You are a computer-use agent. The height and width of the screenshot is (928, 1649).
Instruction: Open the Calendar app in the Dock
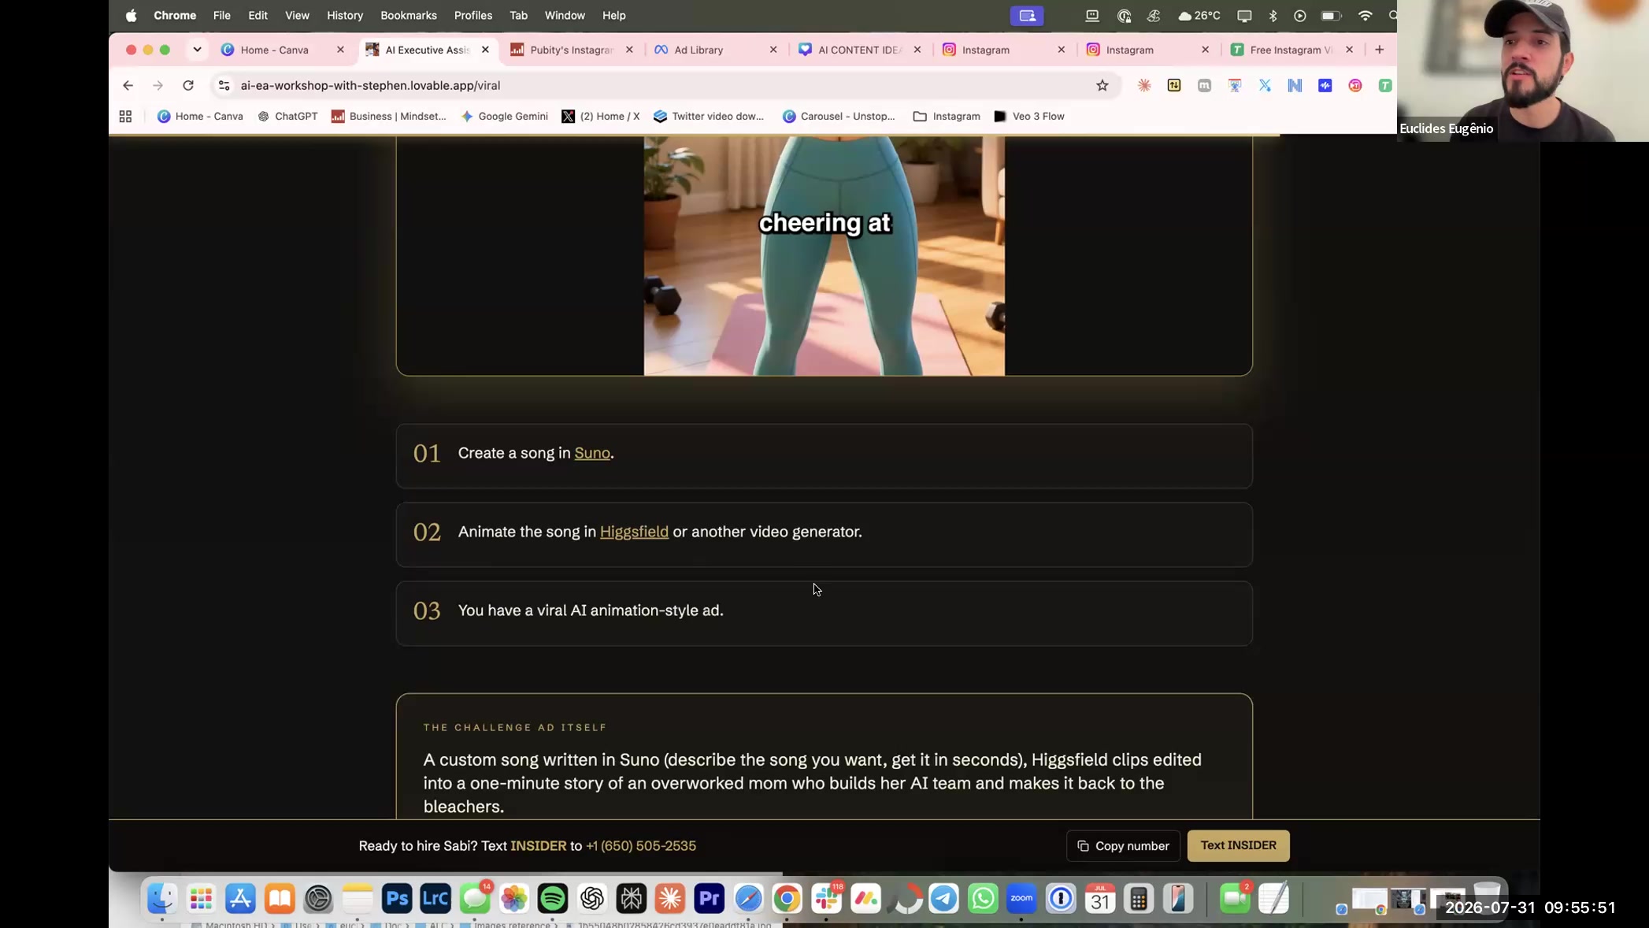(x=1100, y=899)
